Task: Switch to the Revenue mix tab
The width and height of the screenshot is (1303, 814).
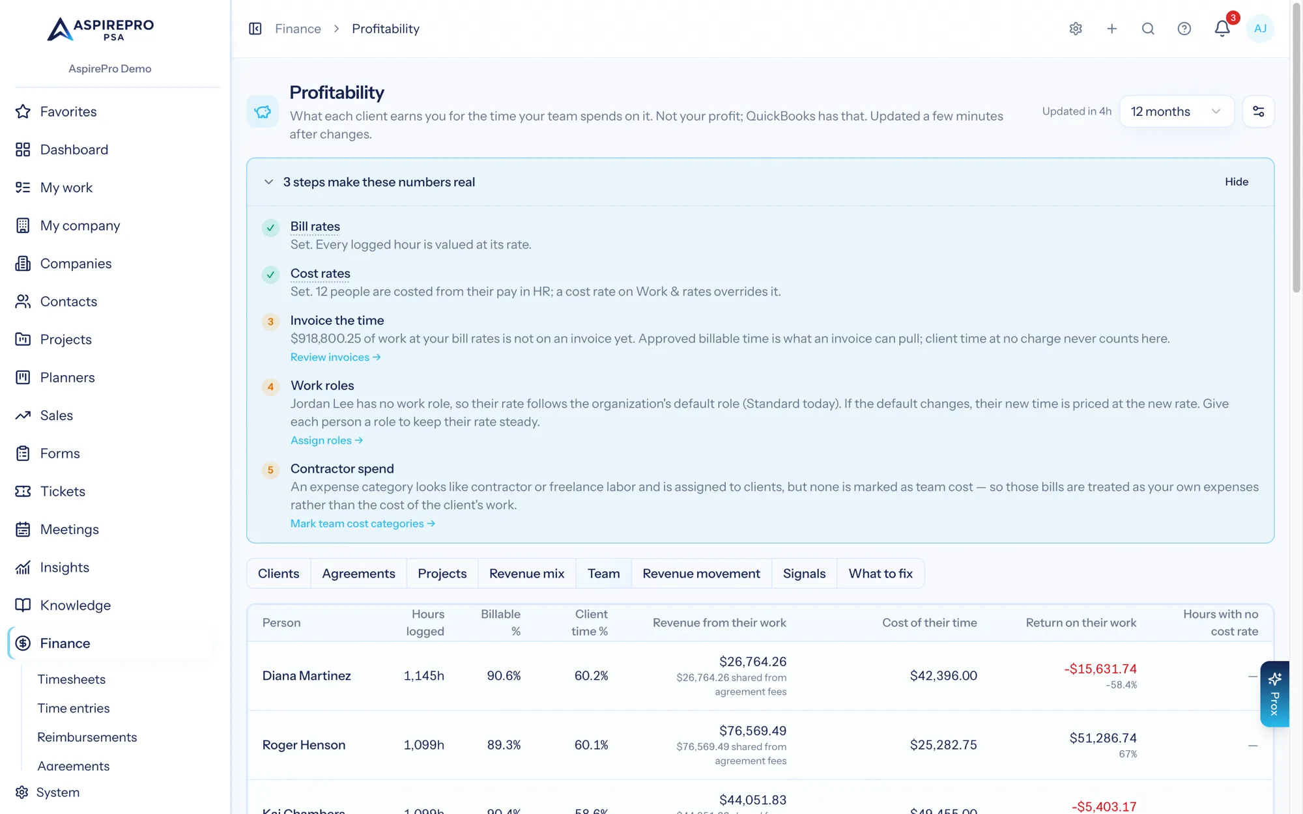Action: [x=527, y=574]
